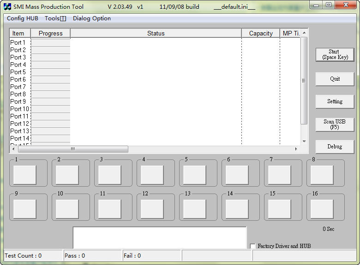The height and width of the screenshot is (265, 360).
Task: Select the port 11 slot box
Action: (109, 209)
